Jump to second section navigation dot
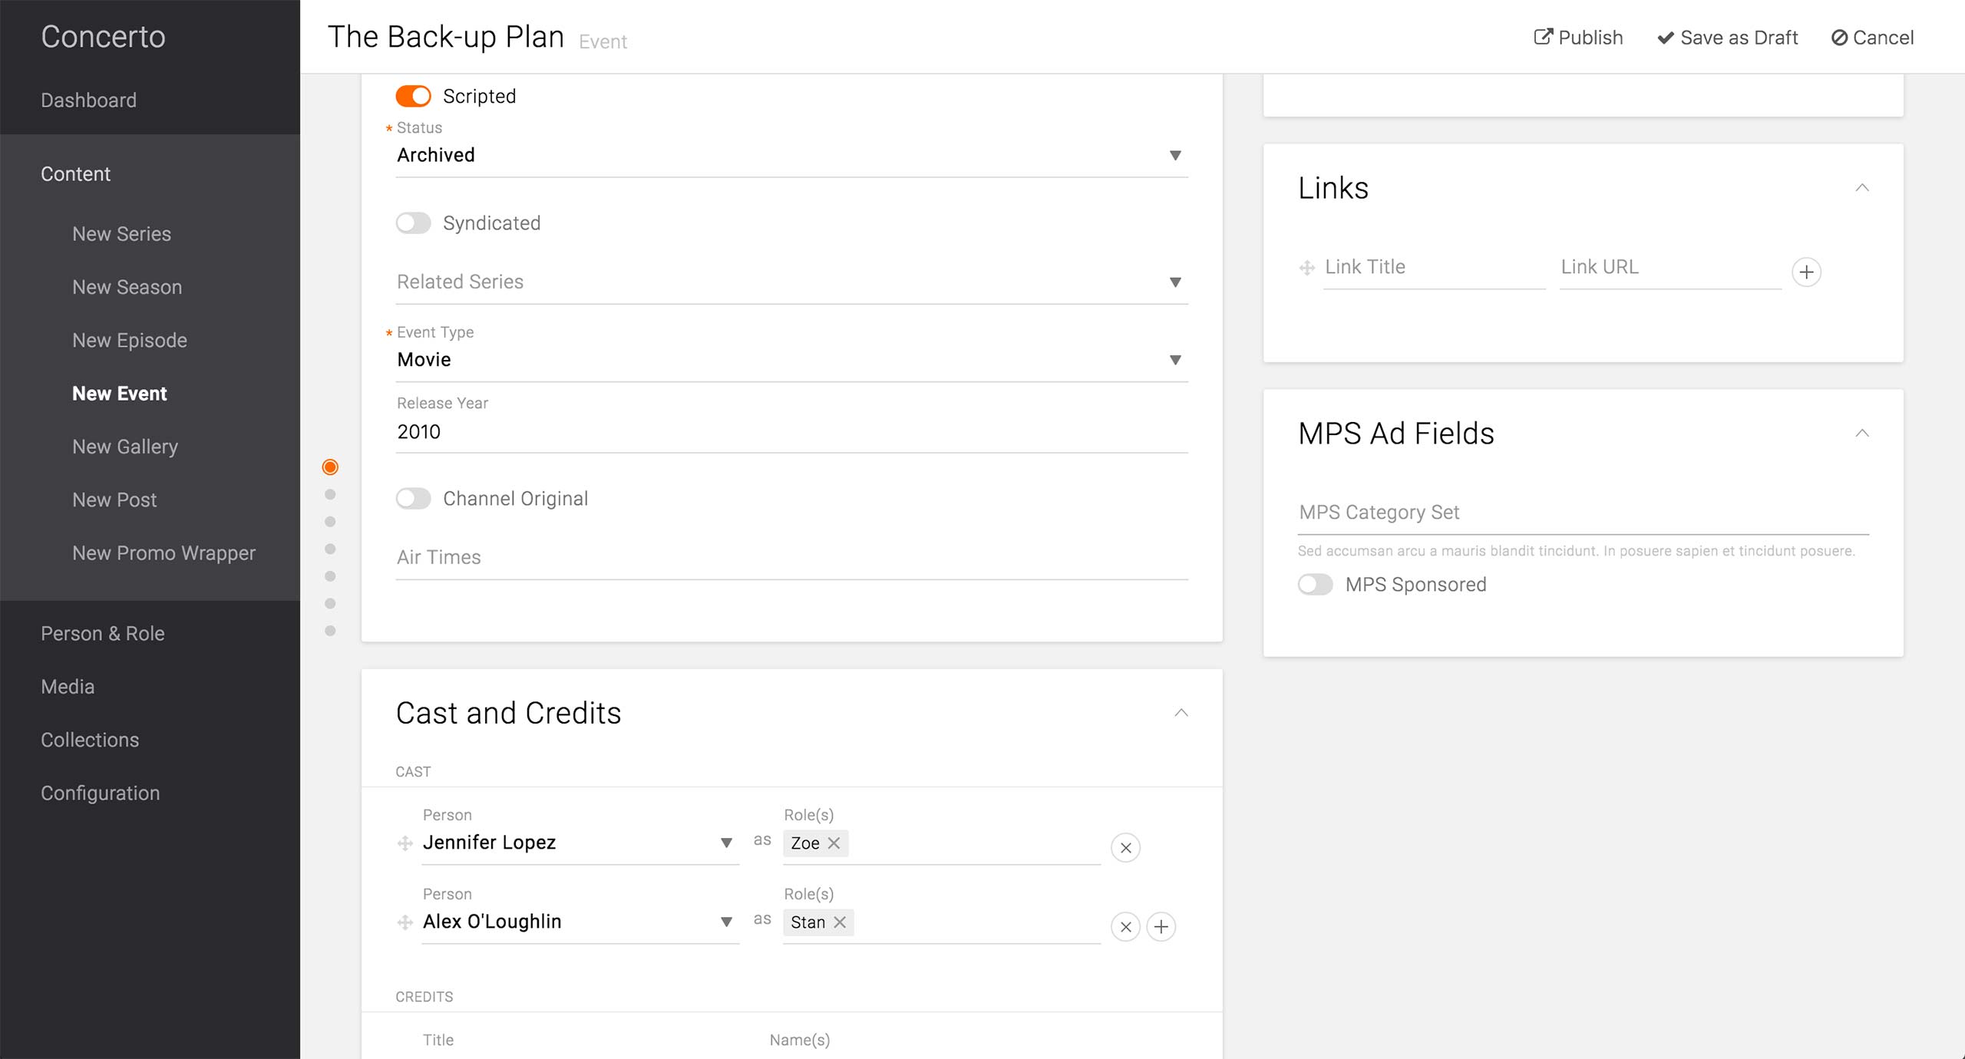This screenshot has height=1059, width=1965. [330, 494]
